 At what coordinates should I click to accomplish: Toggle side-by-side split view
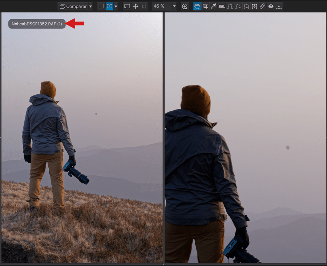[109, 6]
